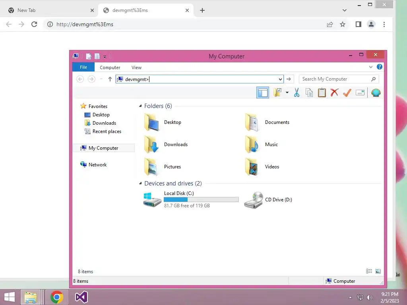407x305 pixels.
Task: Bookmark this page with the star icon
Action: [343, 24]
